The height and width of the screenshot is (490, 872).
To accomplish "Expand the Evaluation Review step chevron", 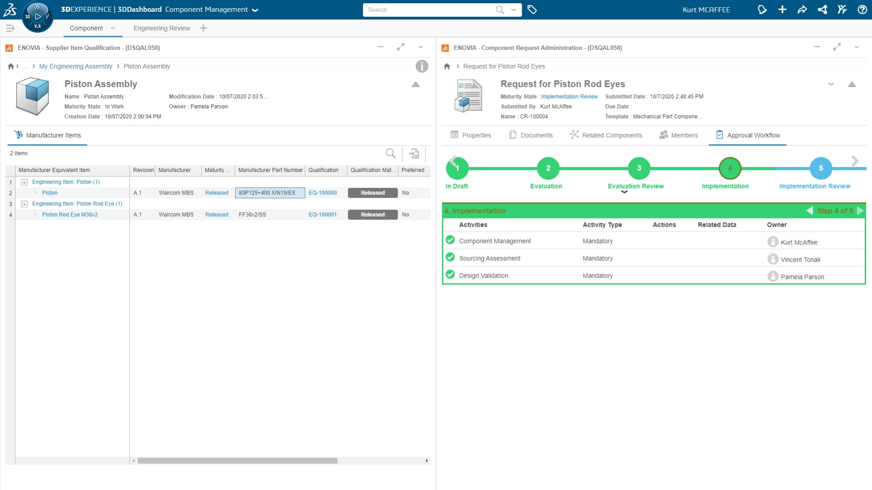I will click(x=624, y=192).
